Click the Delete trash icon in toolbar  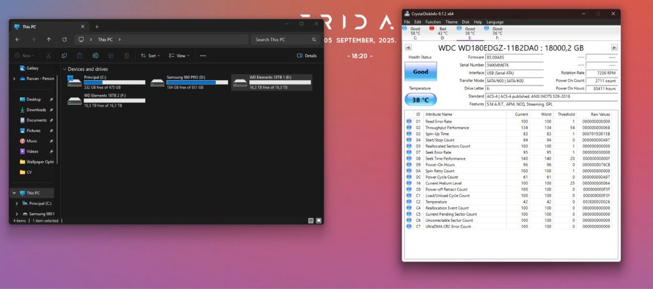pos(127,55)
